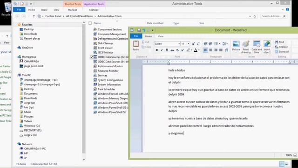Click Find in Editing group
This screenshot has height=168, width=298.
click(279, 42)
